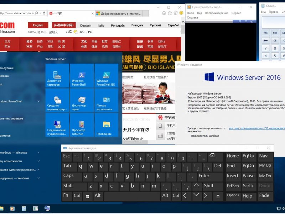
Task: Click the Favorites star icon in browser
Action: [x=170, y=13]
